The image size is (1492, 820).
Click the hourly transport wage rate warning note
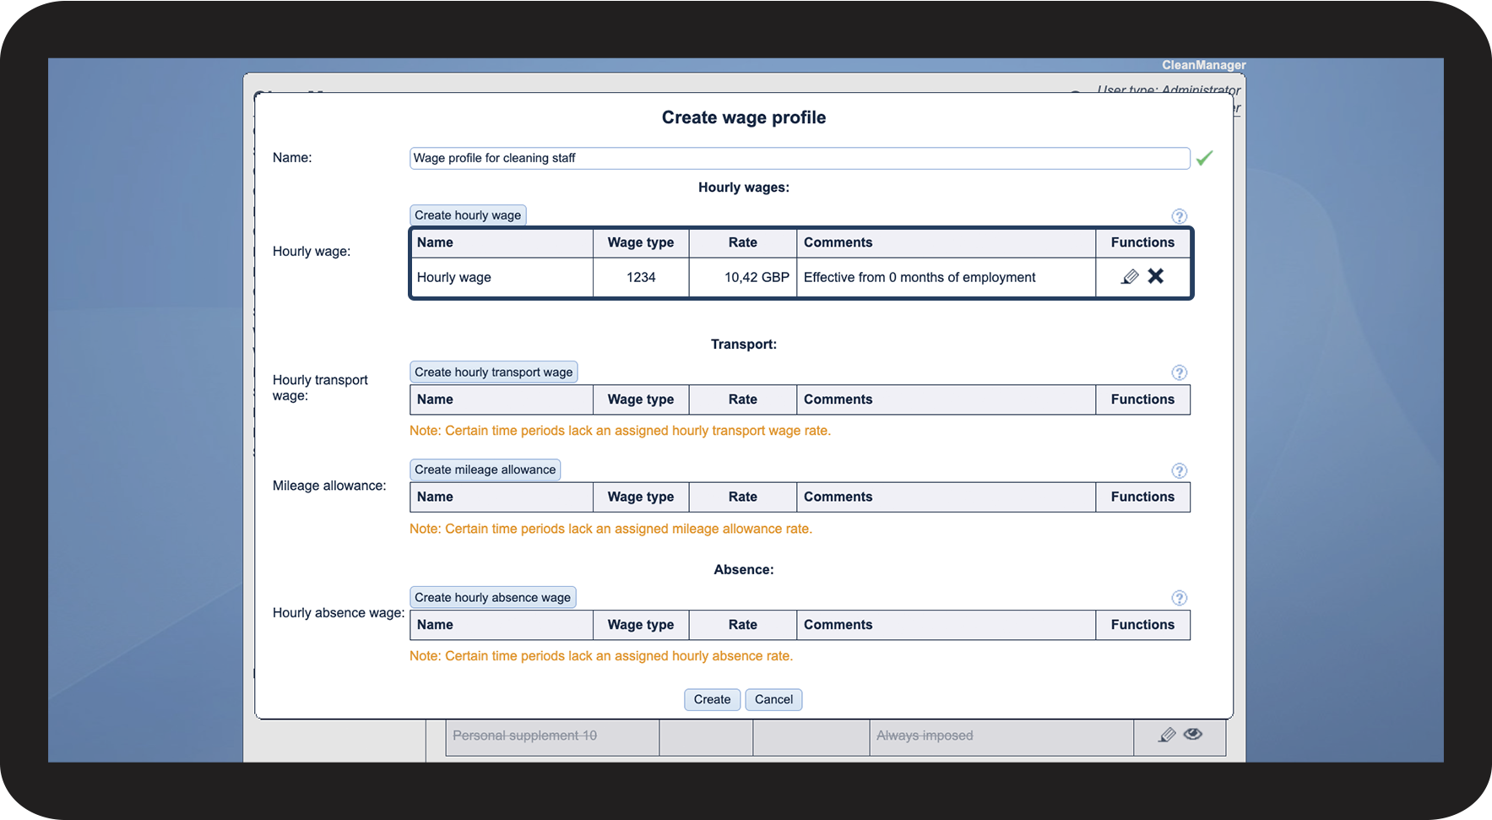(x=620, y=431)
